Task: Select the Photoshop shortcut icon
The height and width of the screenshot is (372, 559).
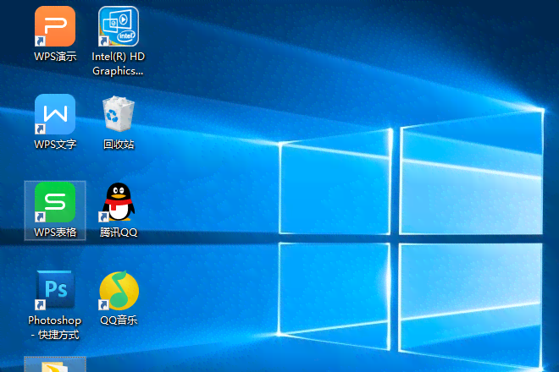Action: [55, 290]
